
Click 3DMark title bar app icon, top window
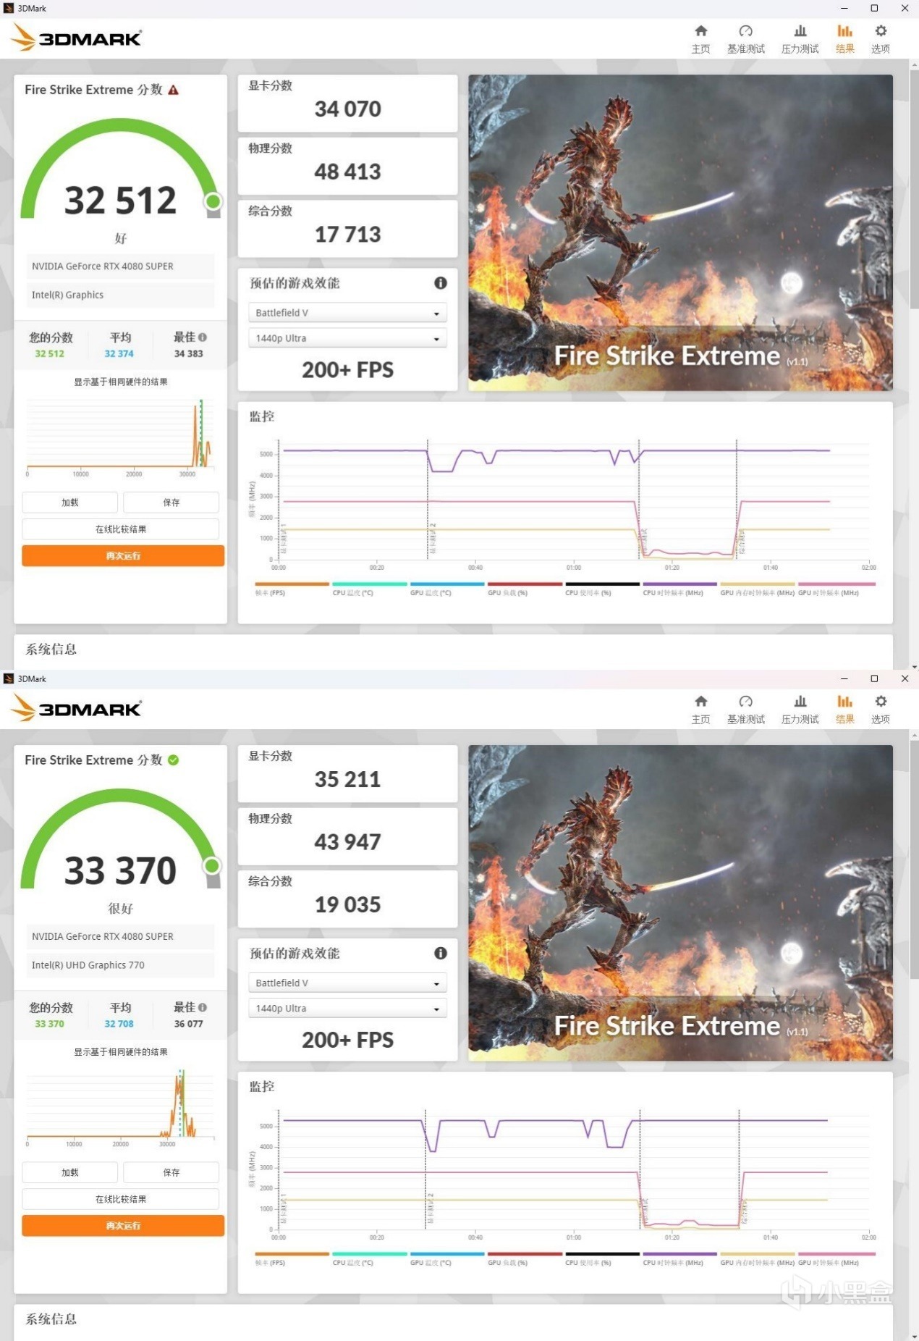coord(9,9)
